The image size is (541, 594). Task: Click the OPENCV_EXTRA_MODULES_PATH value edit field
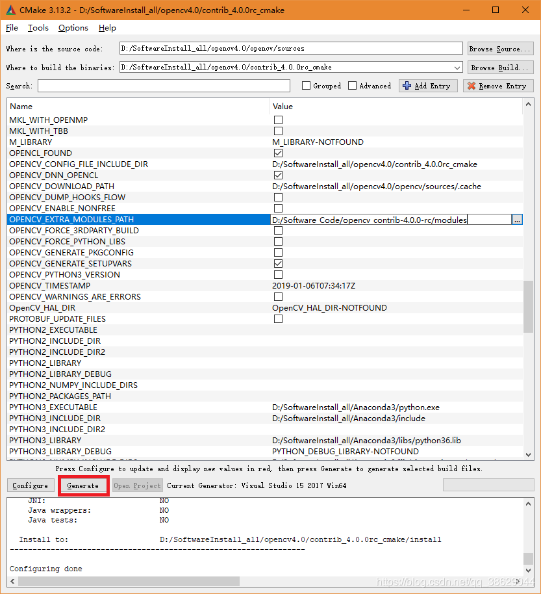click(x=391, y=220)
